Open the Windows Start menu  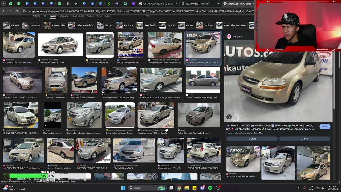click(123, 188)
